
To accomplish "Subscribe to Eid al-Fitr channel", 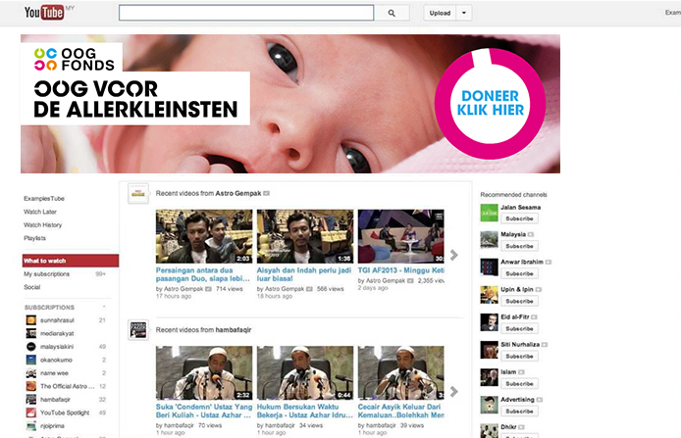I will pyautogui.click(x=519, y=328).
